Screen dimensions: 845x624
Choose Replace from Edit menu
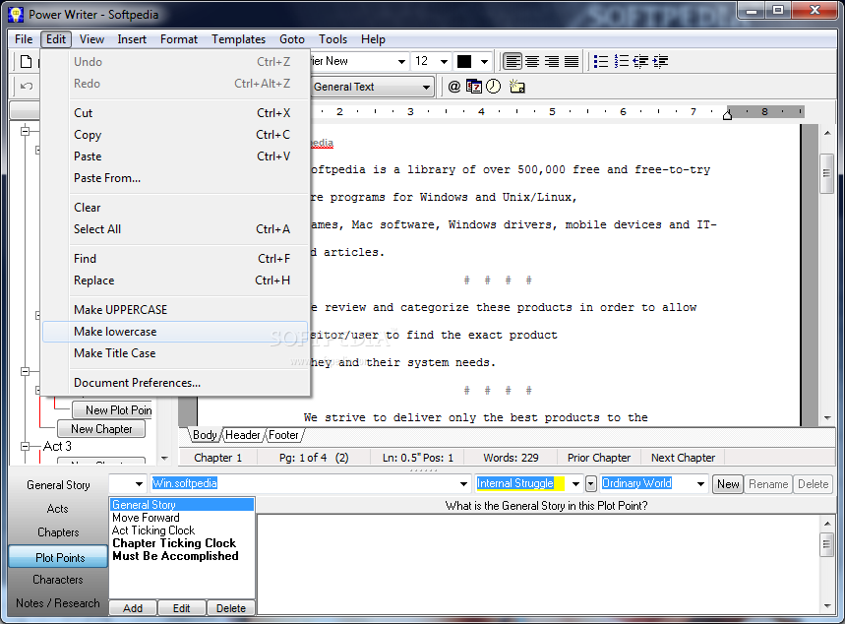click(175, 281)
